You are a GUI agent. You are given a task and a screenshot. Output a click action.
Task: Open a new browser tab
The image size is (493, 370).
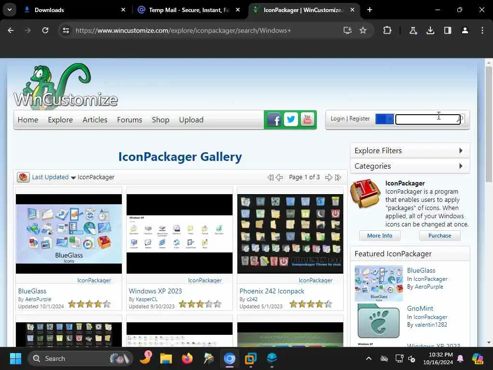tap(370, 10)
